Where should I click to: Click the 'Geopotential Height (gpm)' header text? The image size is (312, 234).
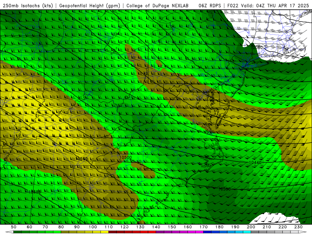pyautogui.click(x=90, y=5)
